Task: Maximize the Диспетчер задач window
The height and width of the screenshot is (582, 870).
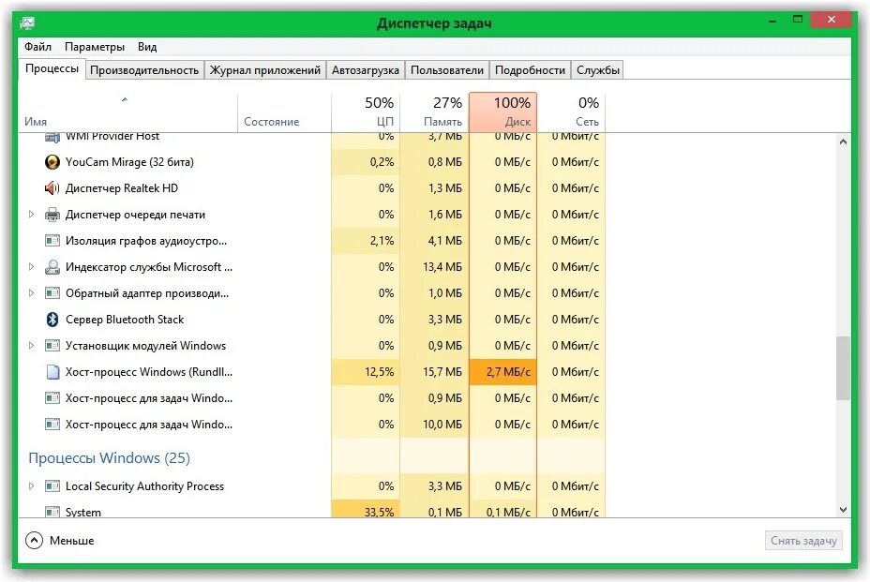Action: pyautogui.click(x=797, y=20)
